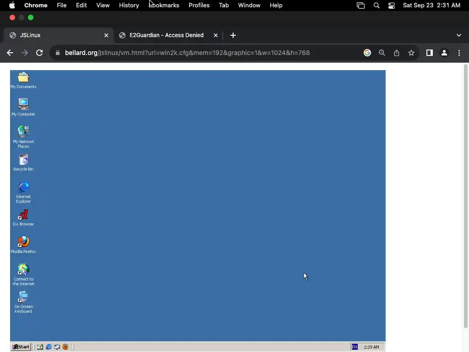Click the site lock icon

tap(58, 53)
